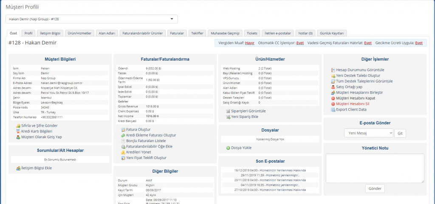Click the cart icon for Yeni Sipariş Ekle
The height and width of the screenshot is (204, 435).
228,117
